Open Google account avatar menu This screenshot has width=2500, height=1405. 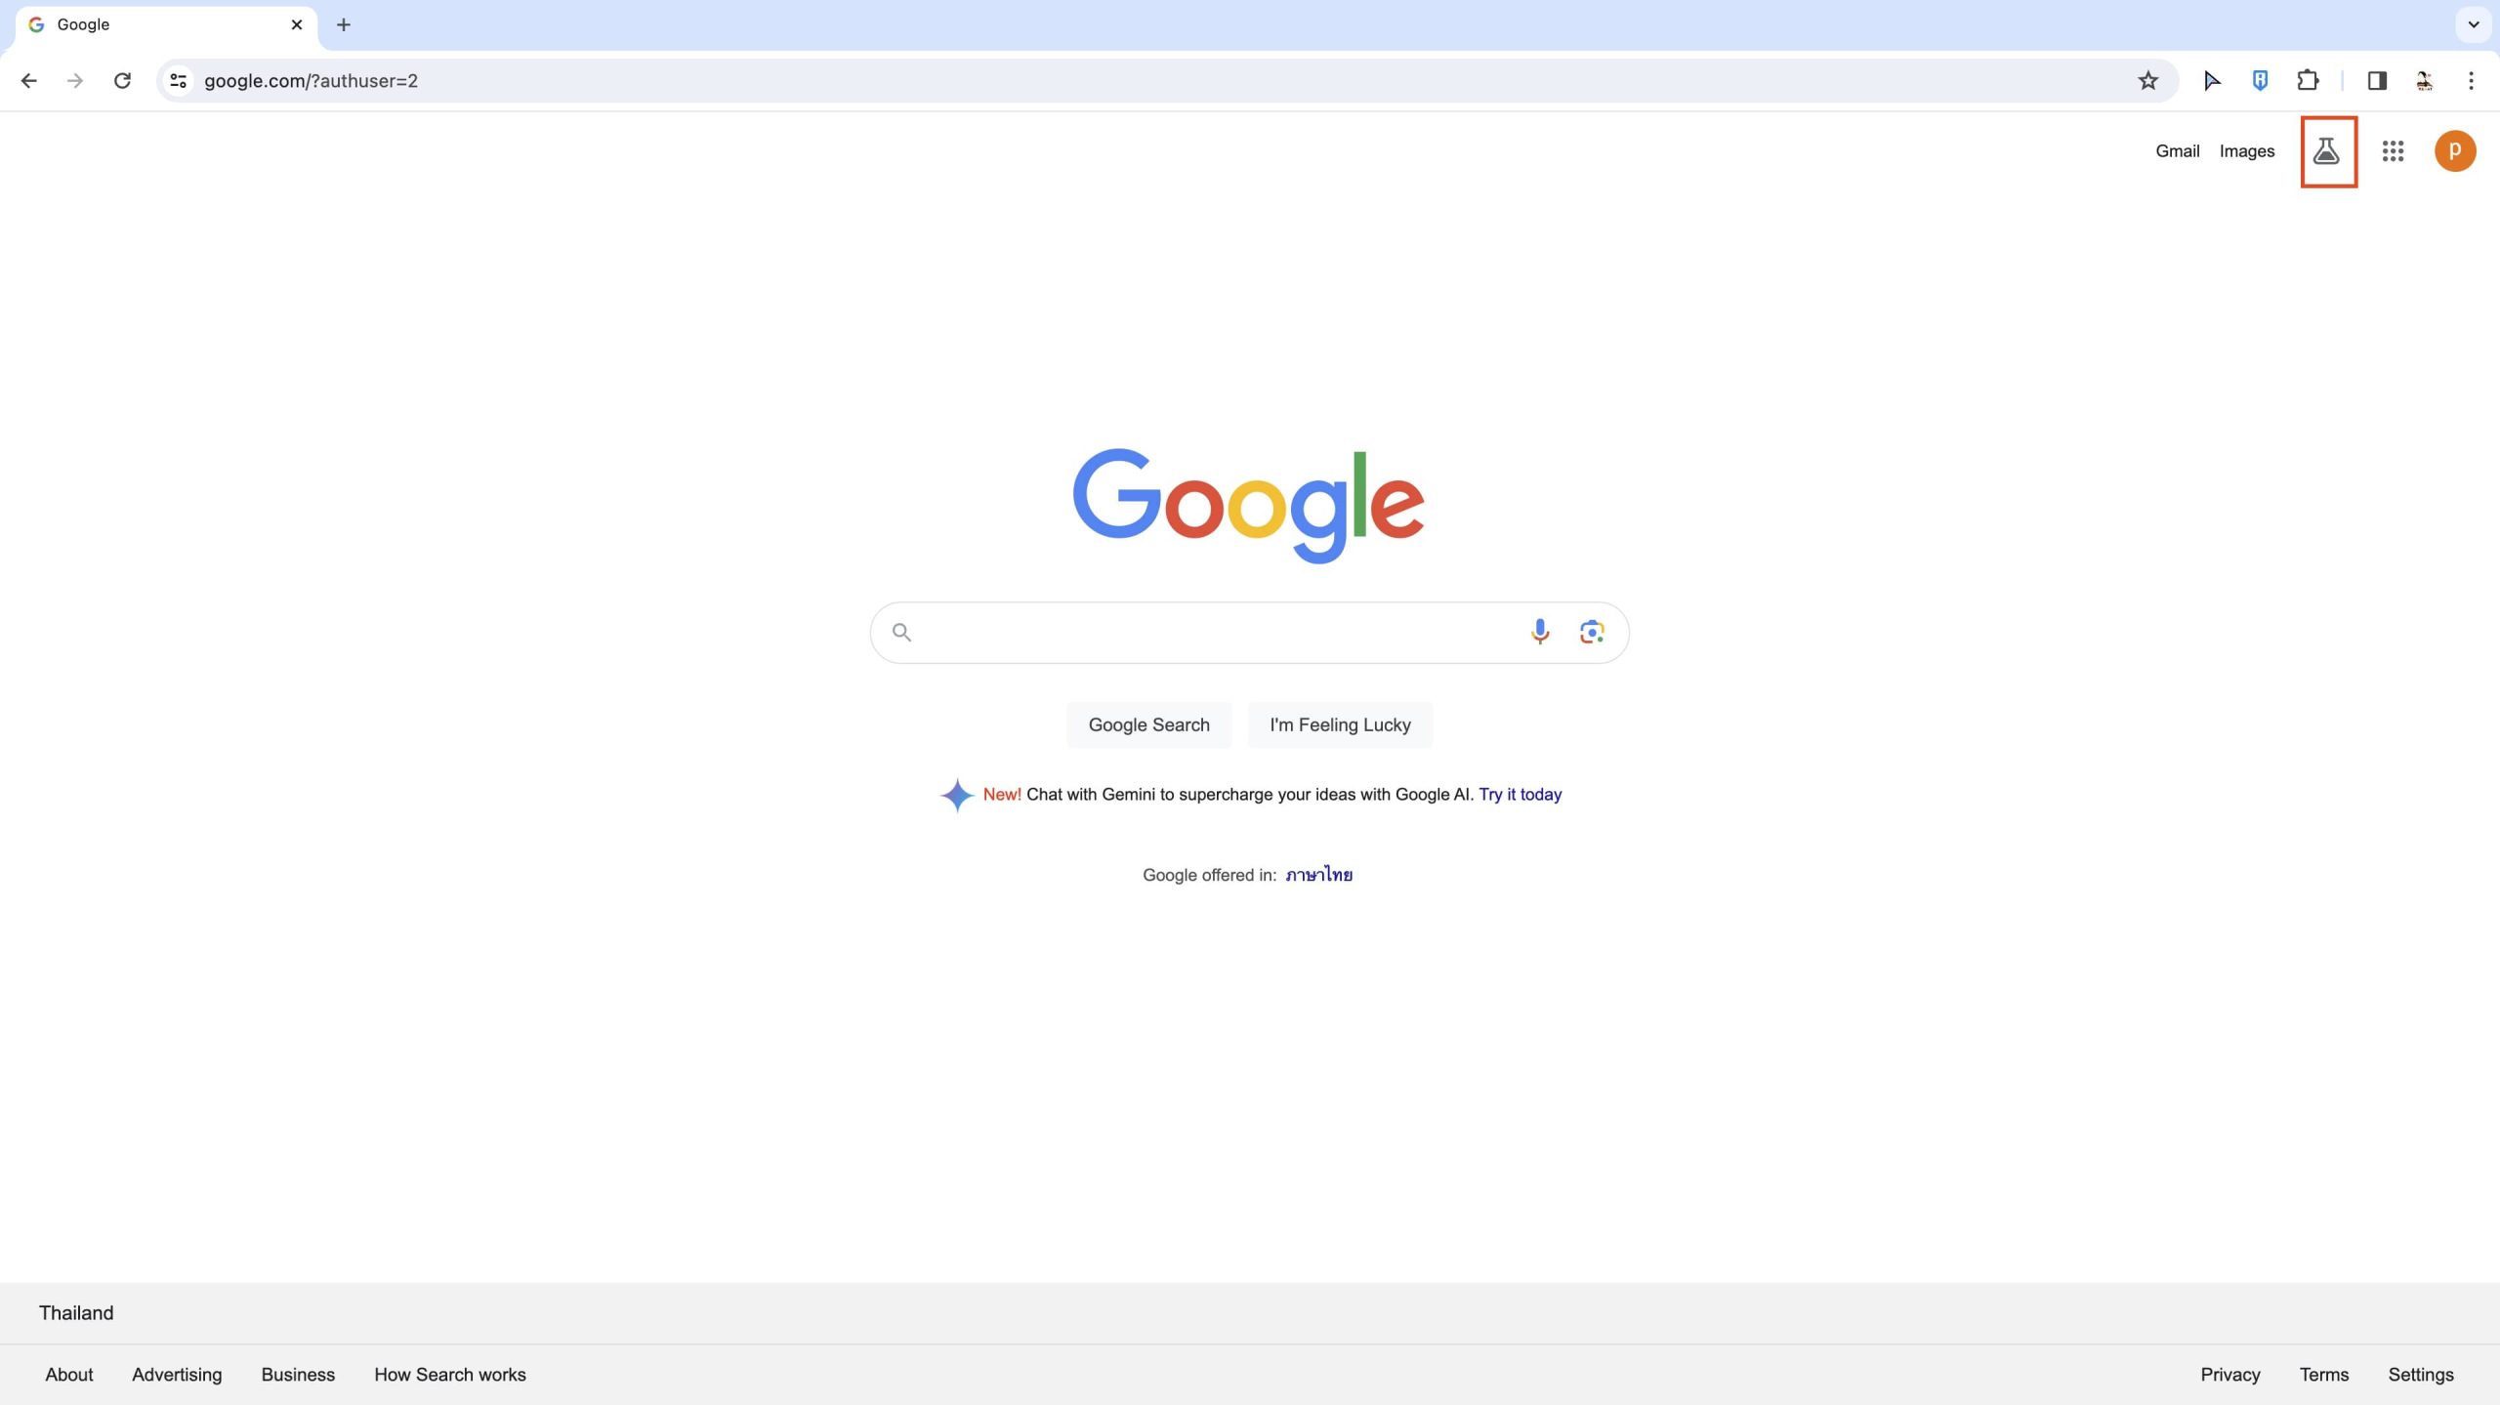2455,151
